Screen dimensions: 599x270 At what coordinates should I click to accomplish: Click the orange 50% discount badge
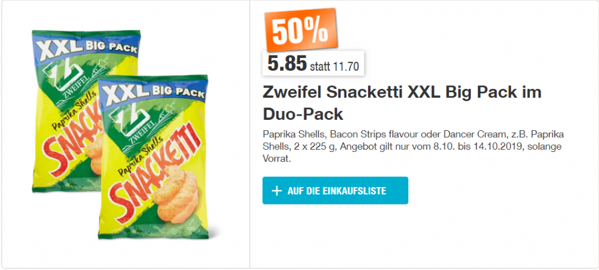point(301,29)
